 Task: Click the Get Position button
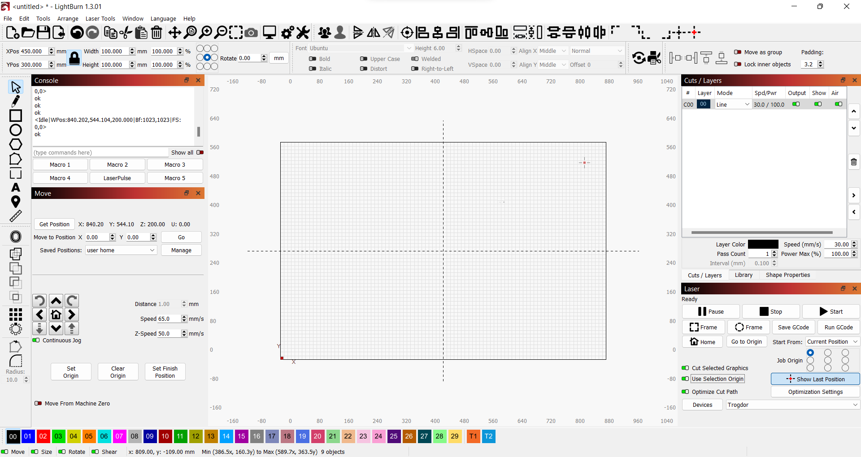coord(54,224)
